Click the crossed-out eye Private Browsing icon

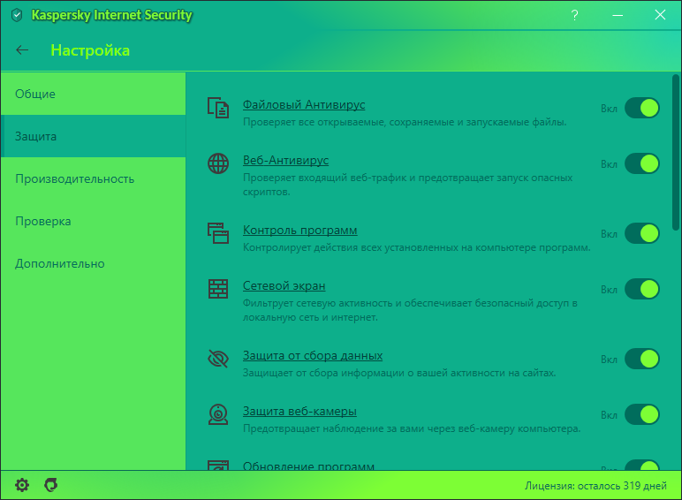coord(217,359)
